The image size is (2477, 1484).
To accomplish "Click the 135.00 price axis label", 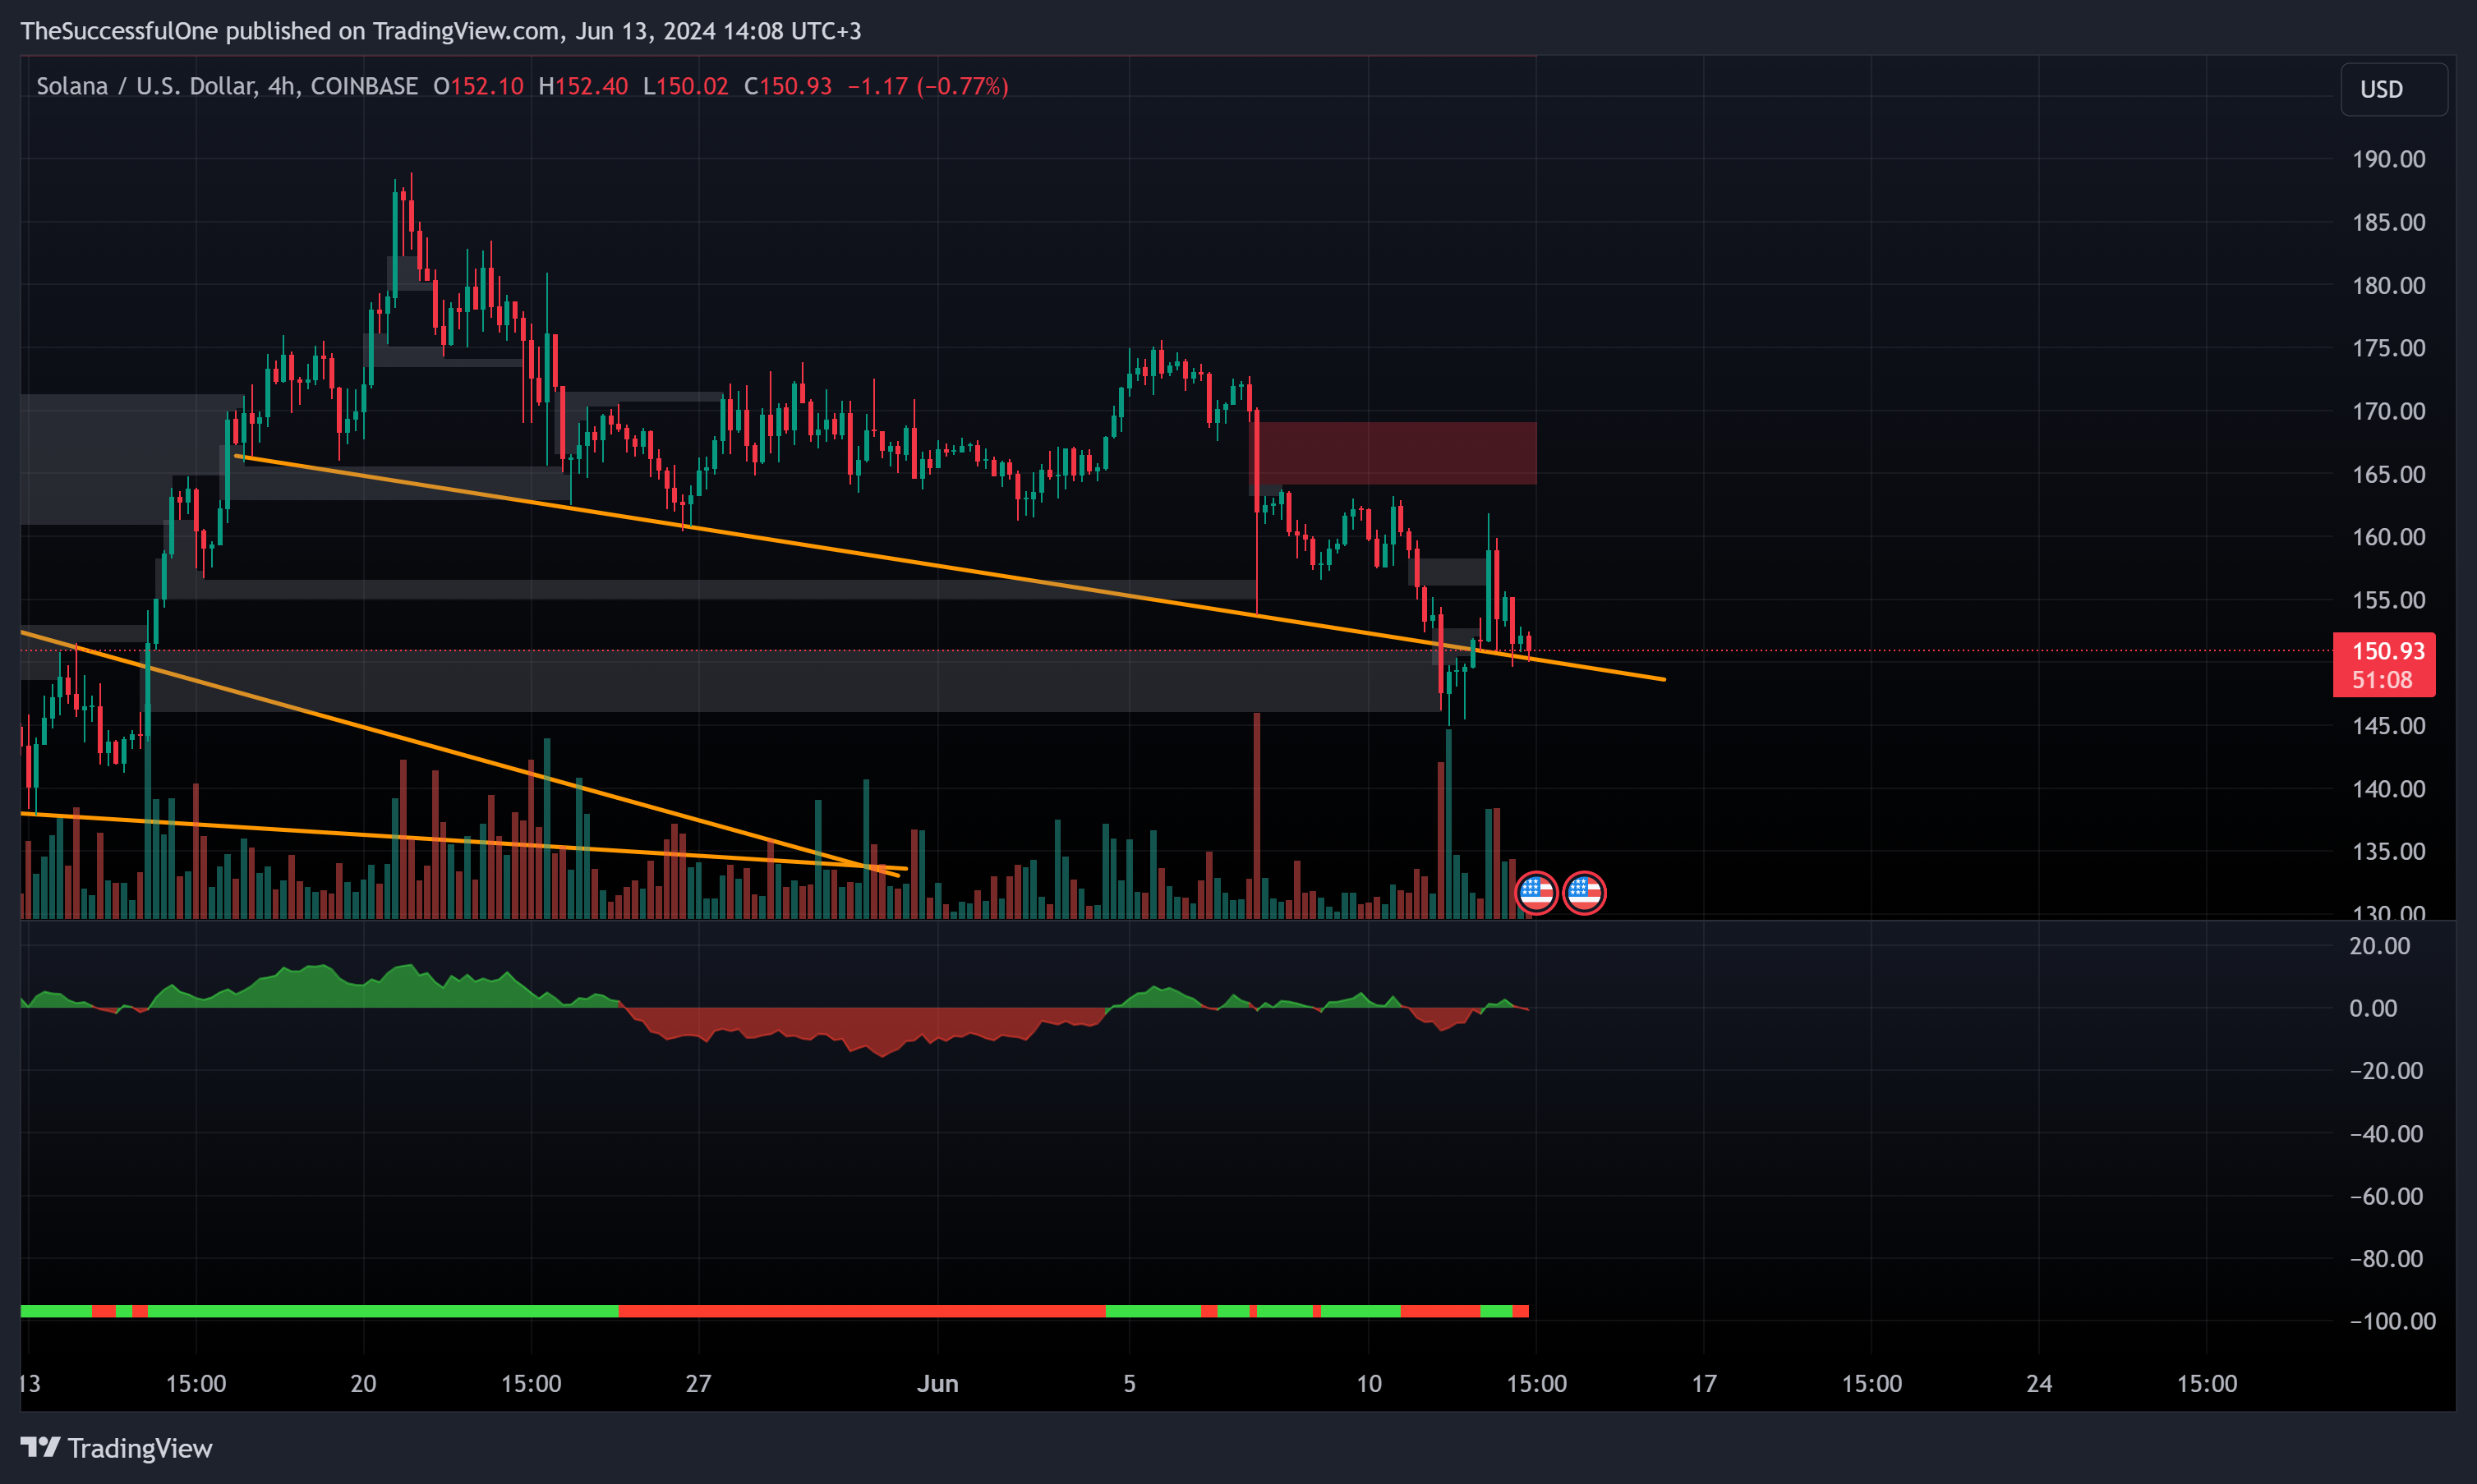I will coord(2388,852).
